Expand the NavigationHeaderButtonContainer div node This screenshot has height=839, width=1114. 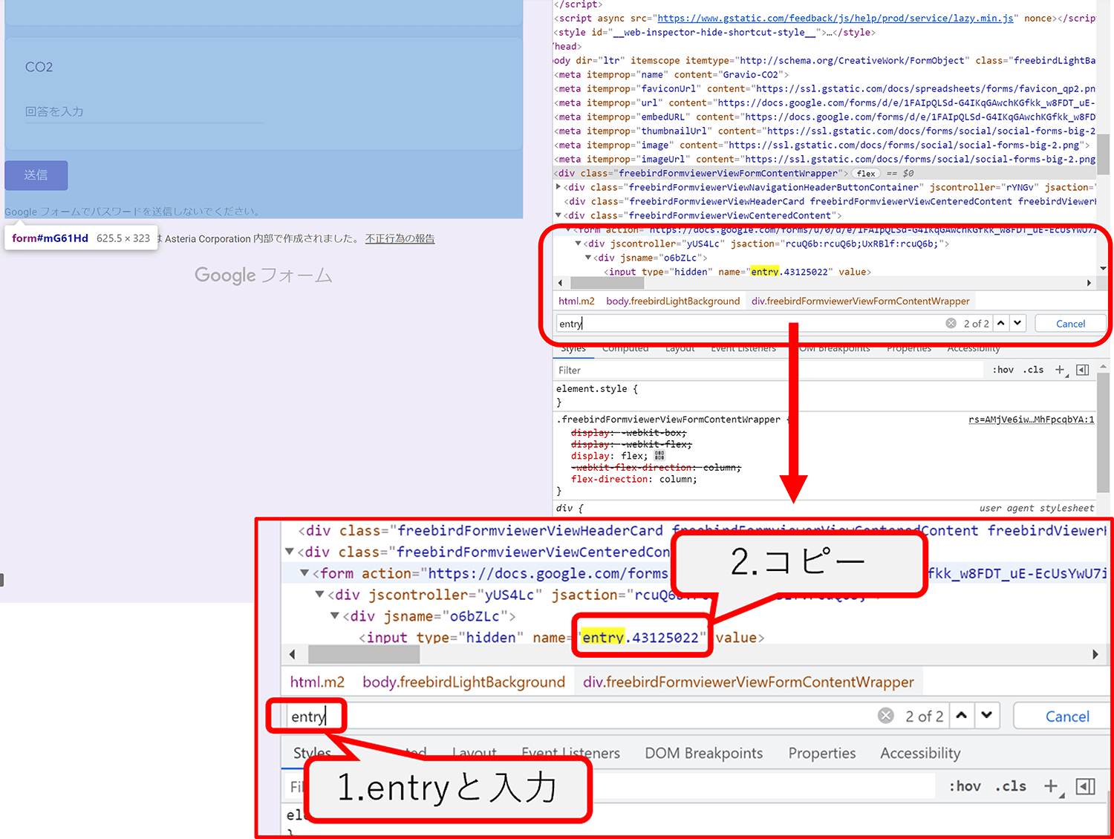click(558, 187)
